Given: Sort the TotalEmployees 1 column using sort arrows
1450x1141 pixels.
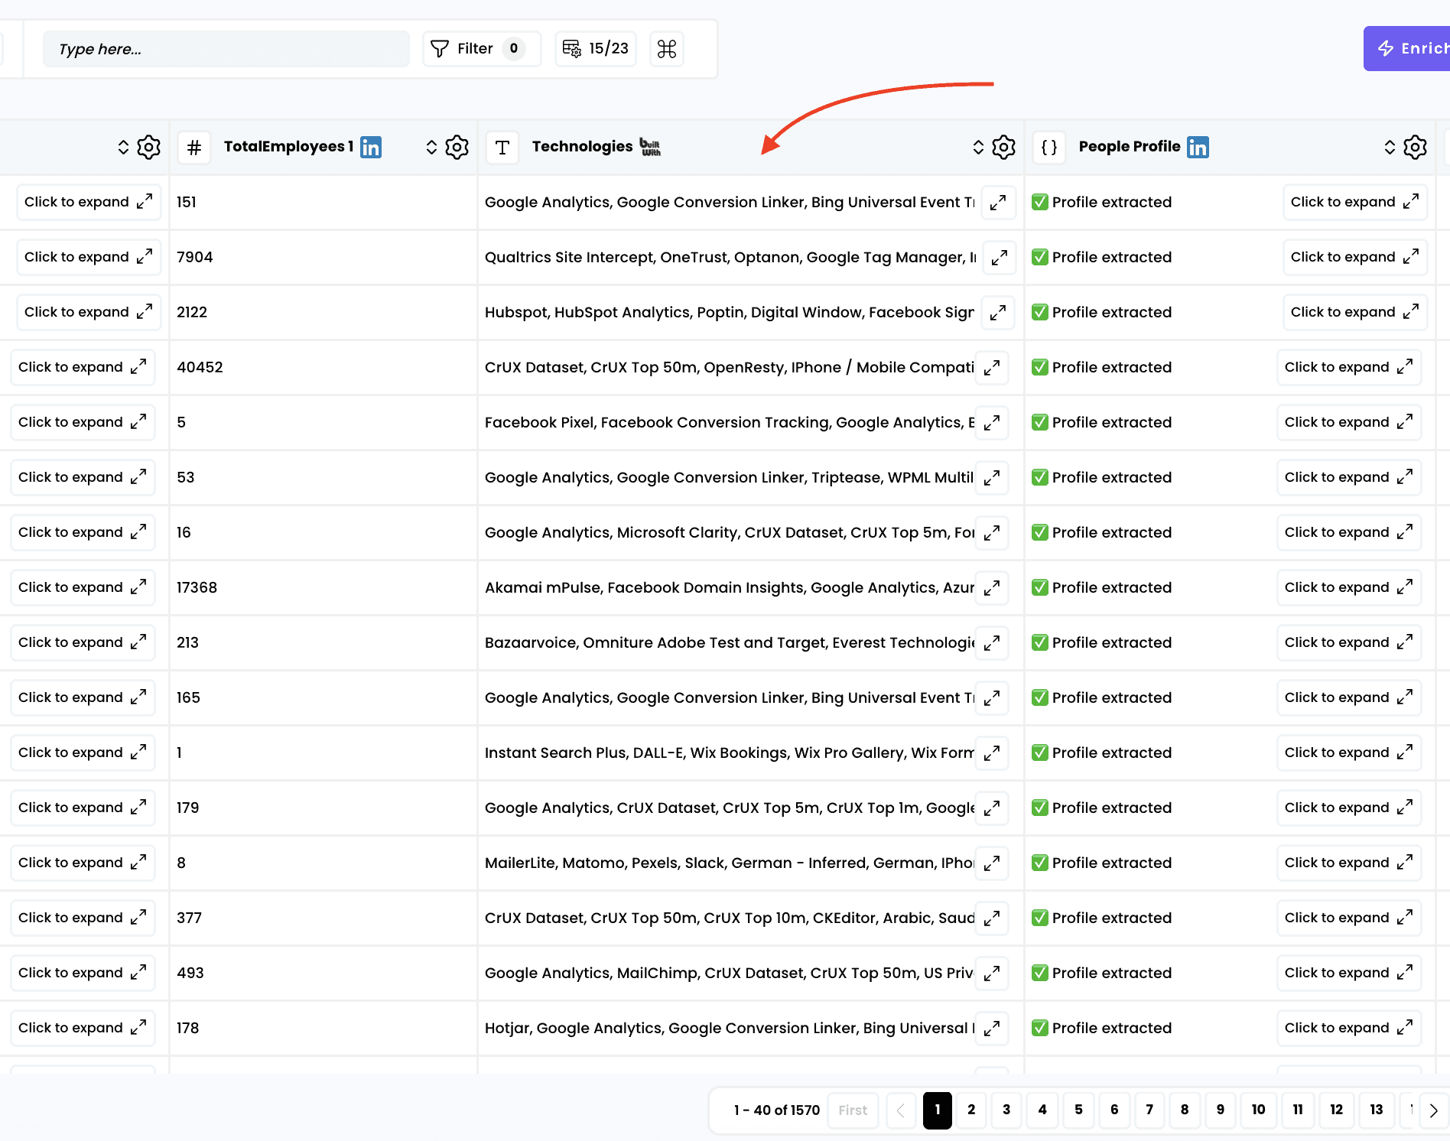Looking at the screenshot, I should (x=431, y=147).
